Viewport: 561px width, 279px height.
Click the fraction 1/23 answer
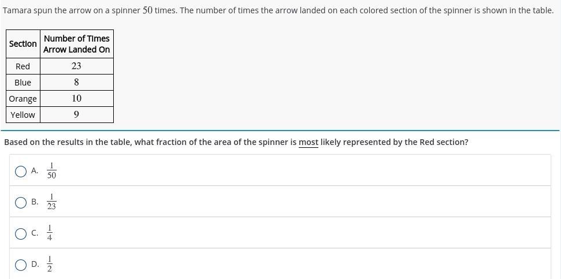[51, 202]
